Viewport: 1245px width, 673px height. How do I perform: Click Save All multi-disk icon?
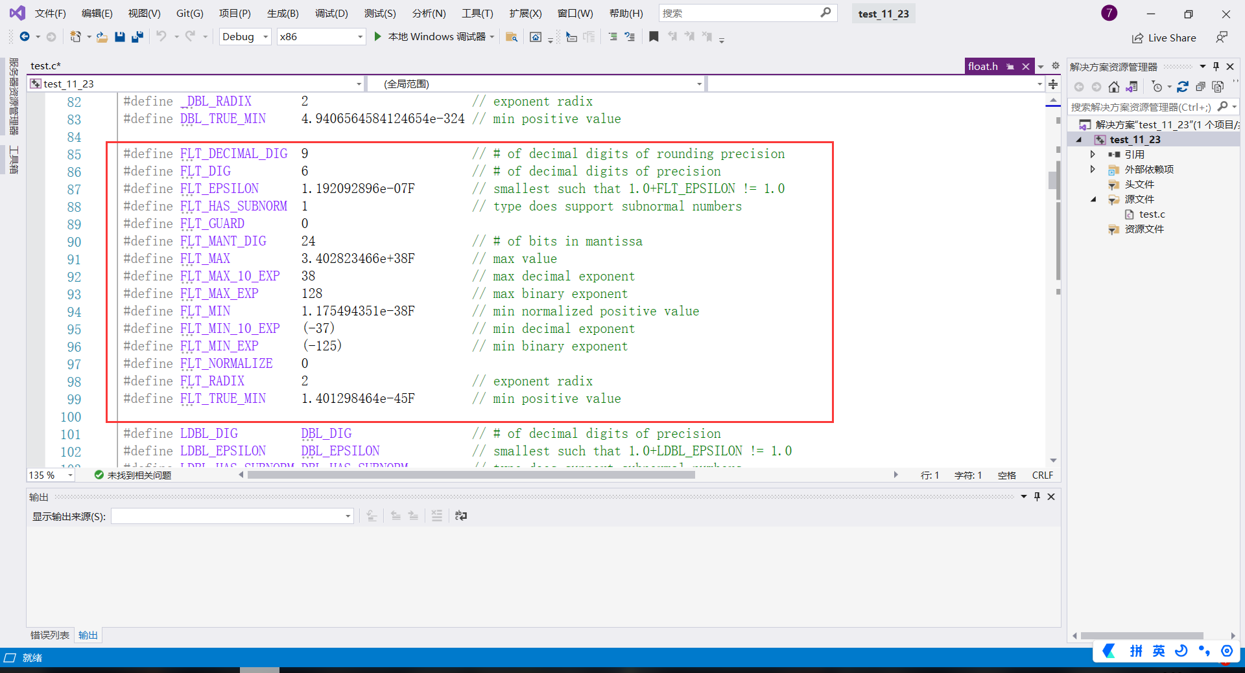[x=137, y=37]
